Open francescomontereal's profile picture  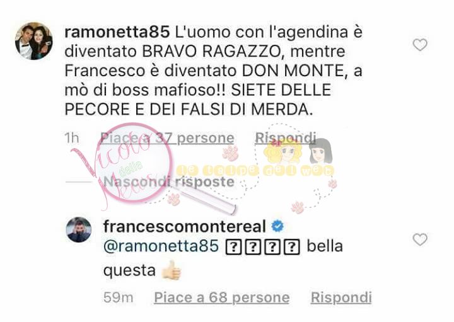tap(79, 229)
